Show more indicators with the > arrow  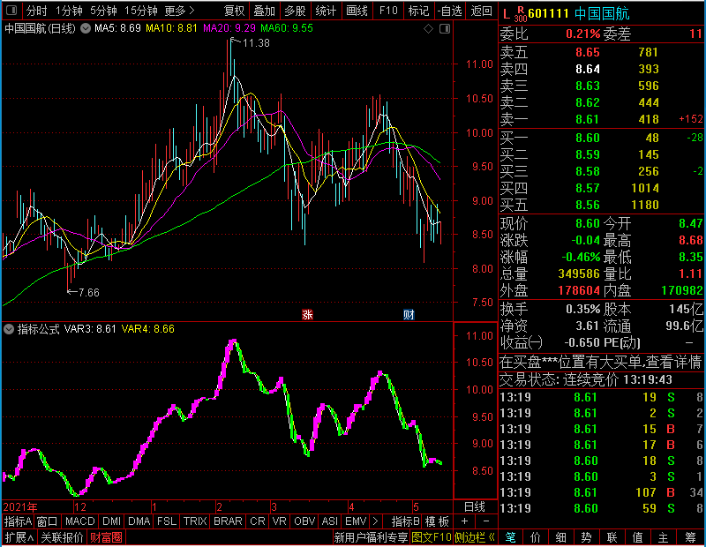(x=376, y=521)
